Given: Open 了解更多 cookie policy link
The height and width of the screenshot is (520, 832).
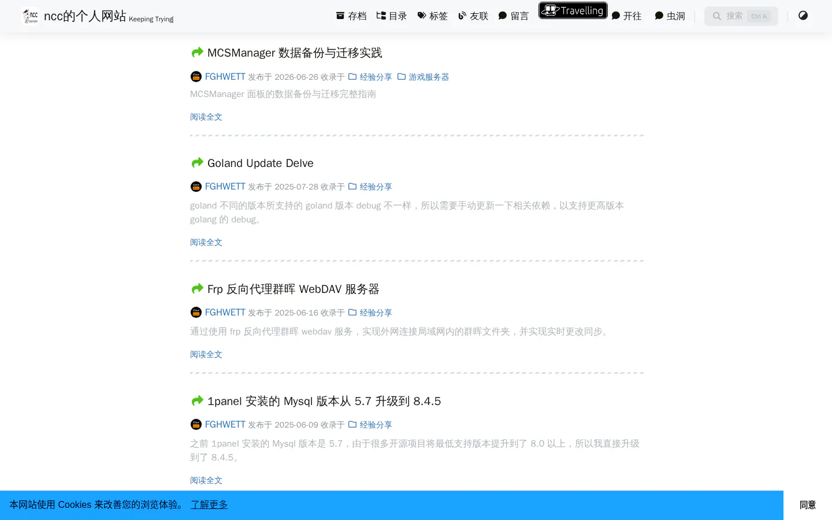Looking at the screenshot, I should coord(209,504).
